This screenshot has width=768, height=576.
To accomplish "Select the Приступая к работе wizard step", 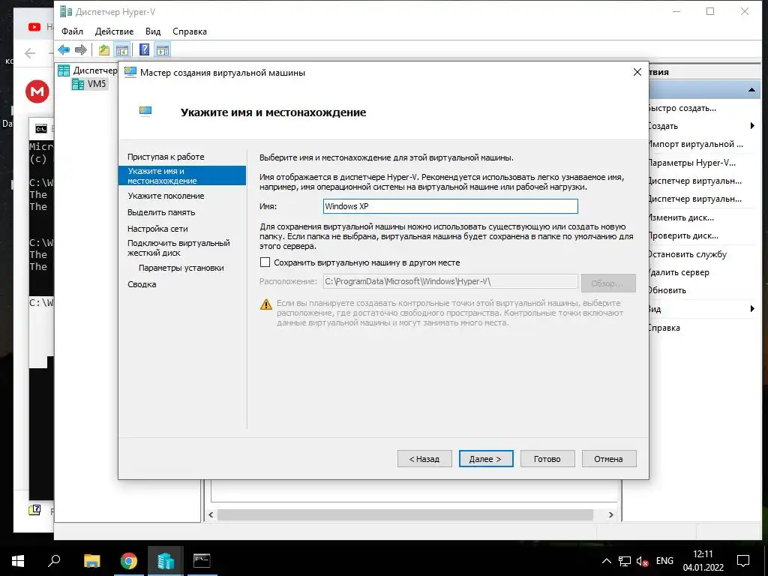I will [x=166, y=157].
